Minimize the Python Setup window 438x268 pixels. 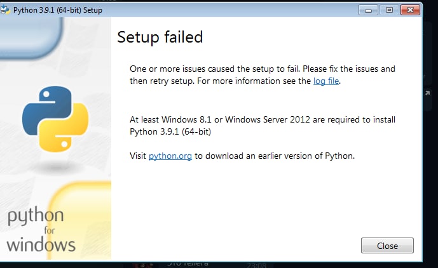click(368, 10)
